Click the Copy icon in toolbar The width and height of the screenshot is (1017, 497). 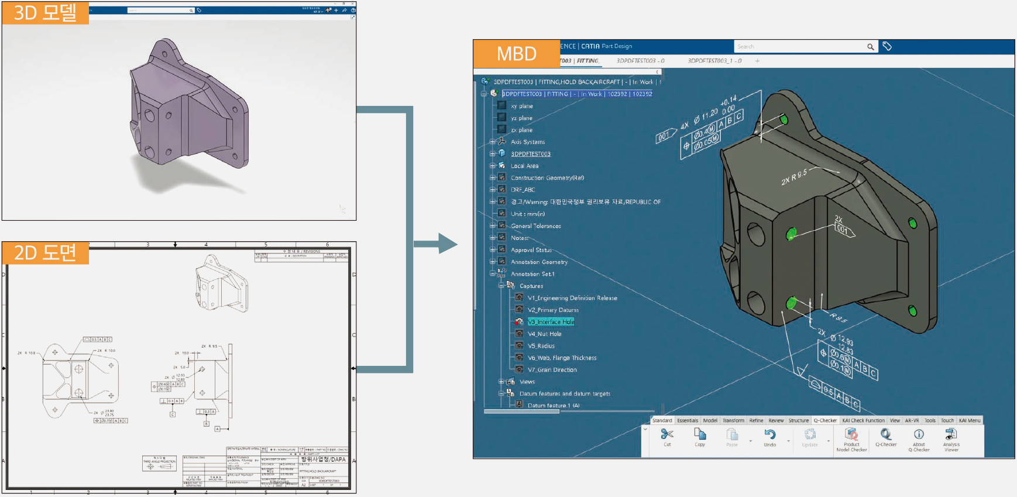(700, 434)
